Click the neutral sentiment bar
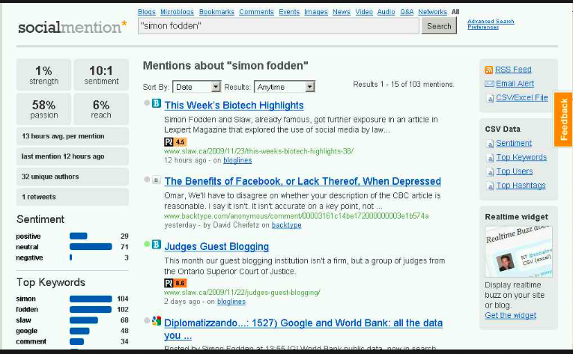 (91, 246)
